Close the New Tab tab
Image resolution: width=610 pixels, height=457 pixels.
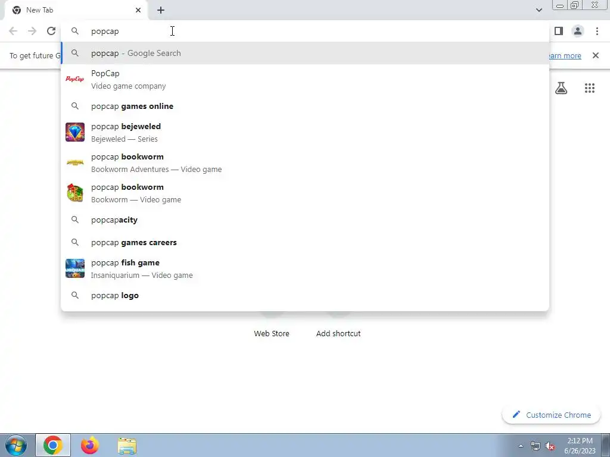[x=138, y=10]
